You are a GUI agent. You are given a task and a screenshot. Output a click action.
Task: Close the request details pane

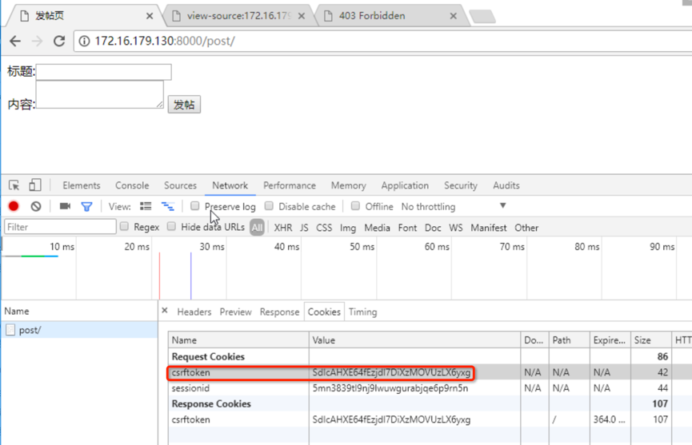coord(165,311)
